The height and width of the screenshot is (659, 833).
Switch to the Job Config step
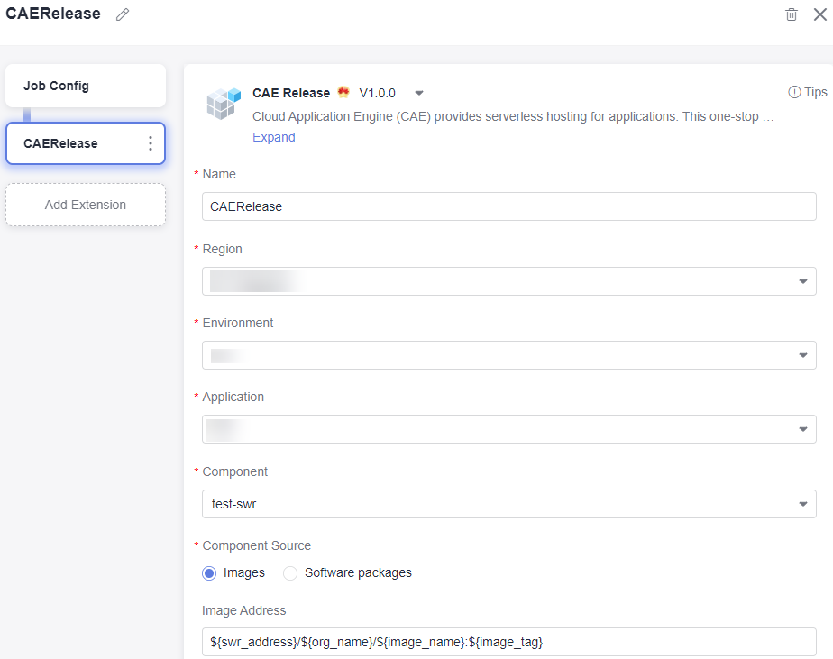[86, 86]
